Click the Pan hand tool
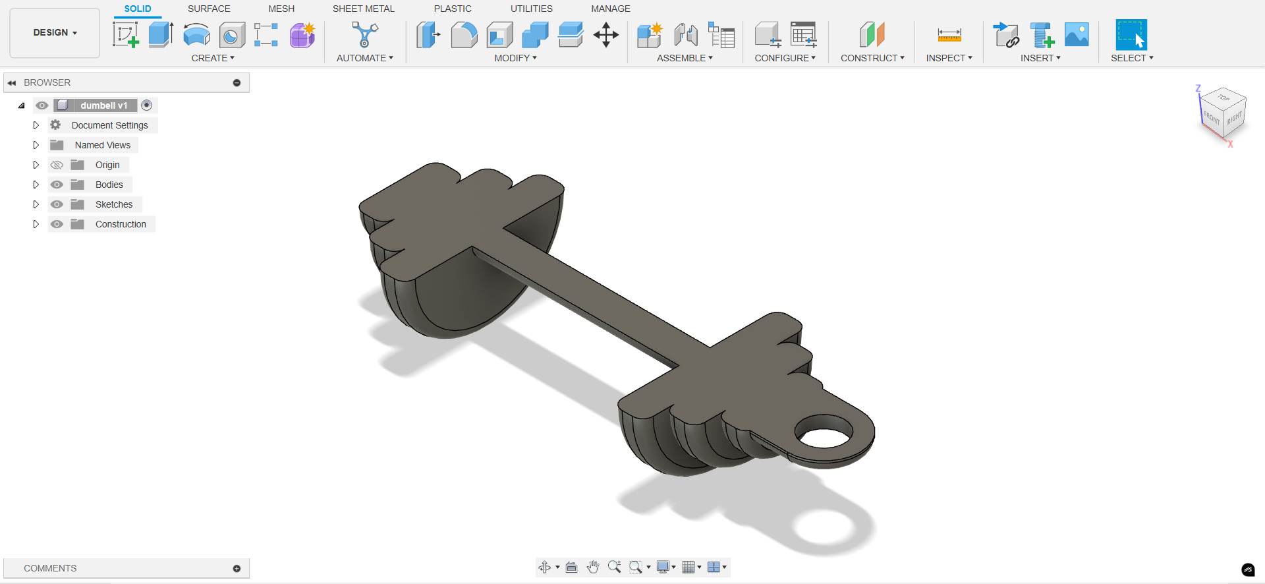Screen dimensions: 1265x584 click(x=593, y=567)
